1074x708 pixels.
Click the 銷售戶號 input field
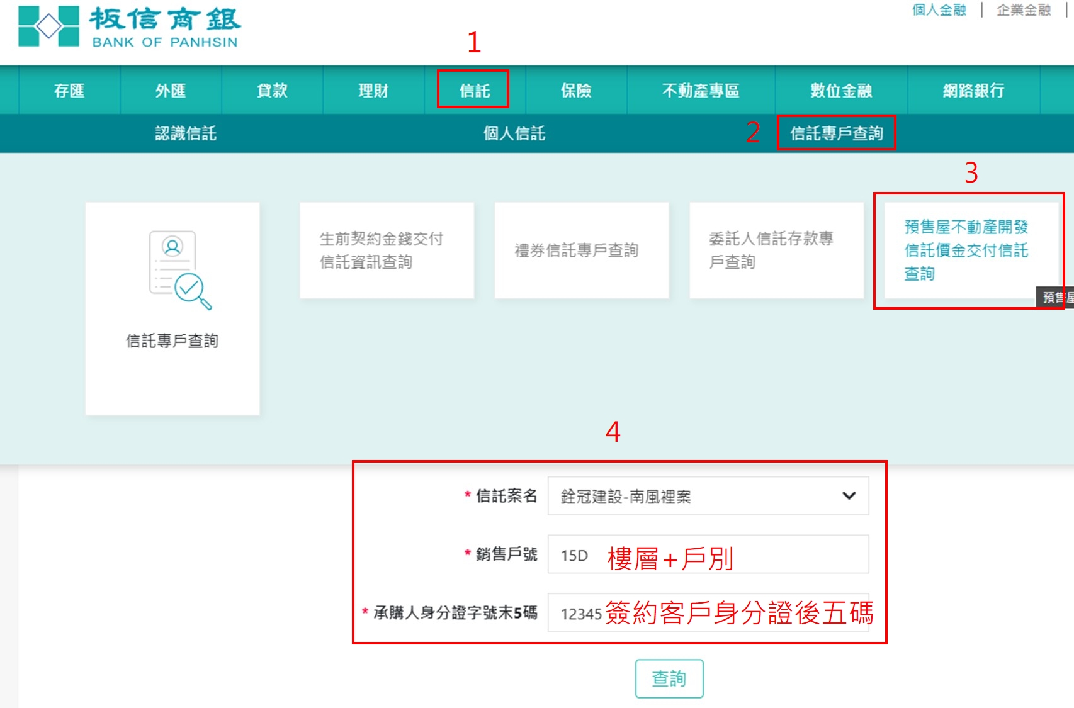point(708,554)
